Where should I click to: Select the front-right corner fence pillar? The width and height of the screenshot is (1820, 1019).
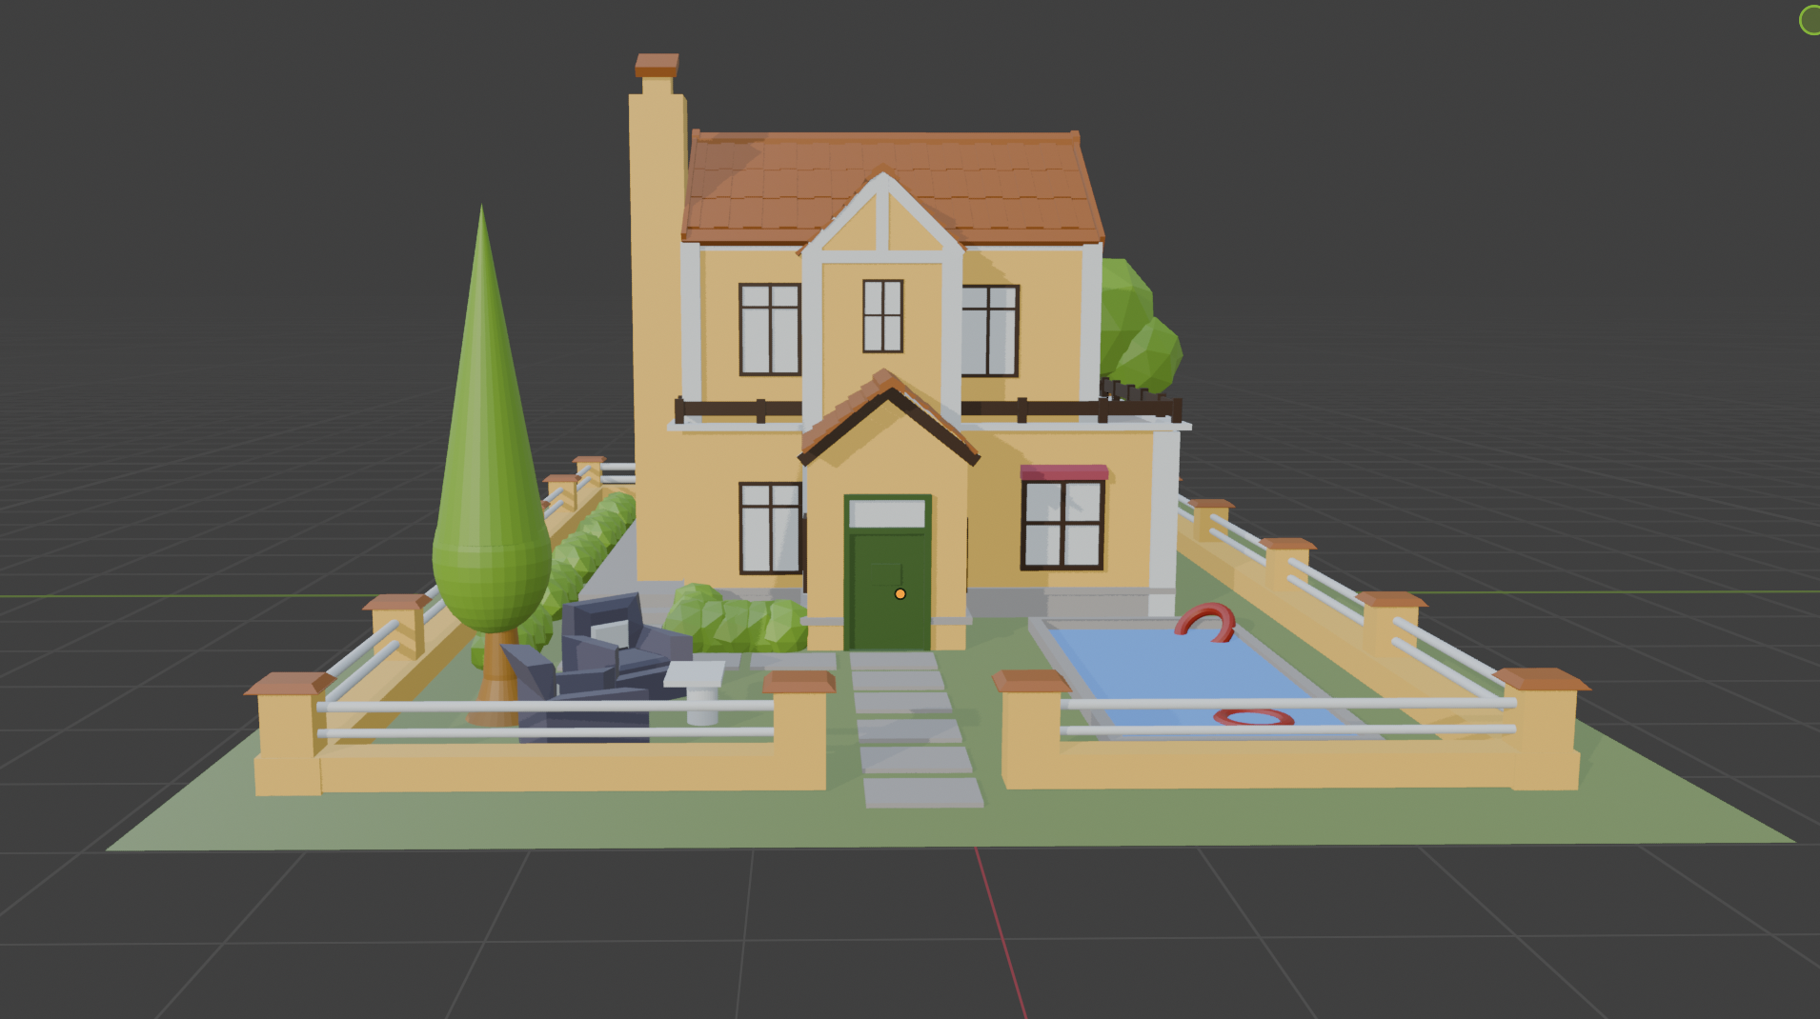tap(1542, 729)
